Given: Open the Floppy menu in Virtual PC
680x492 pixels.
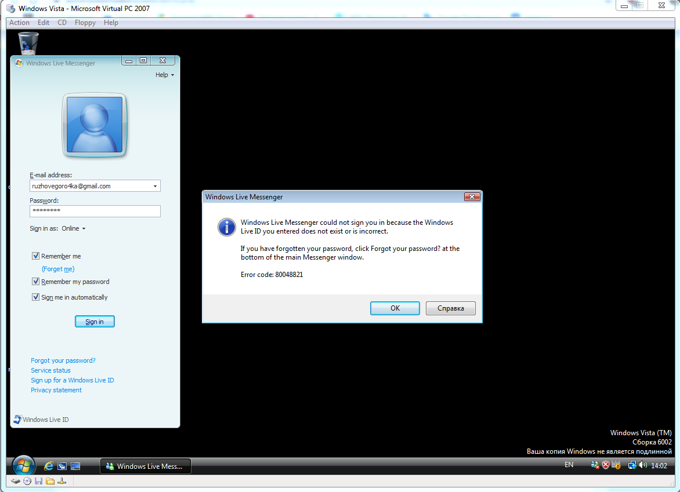Looking at the screenshot, I should click(85, 23).
